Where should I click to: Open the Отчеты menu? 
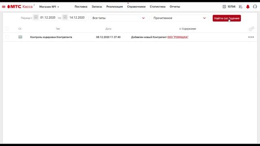click(x=175, y=6)
